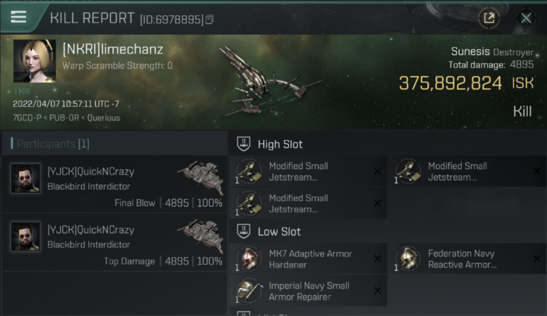547x316 pixels.
Task: Open QuickNCrazy Final Blow participant portrait
Action: click(x=26, y=179)
